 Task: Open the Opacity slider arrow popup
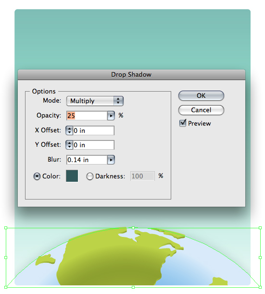point(111,116)
